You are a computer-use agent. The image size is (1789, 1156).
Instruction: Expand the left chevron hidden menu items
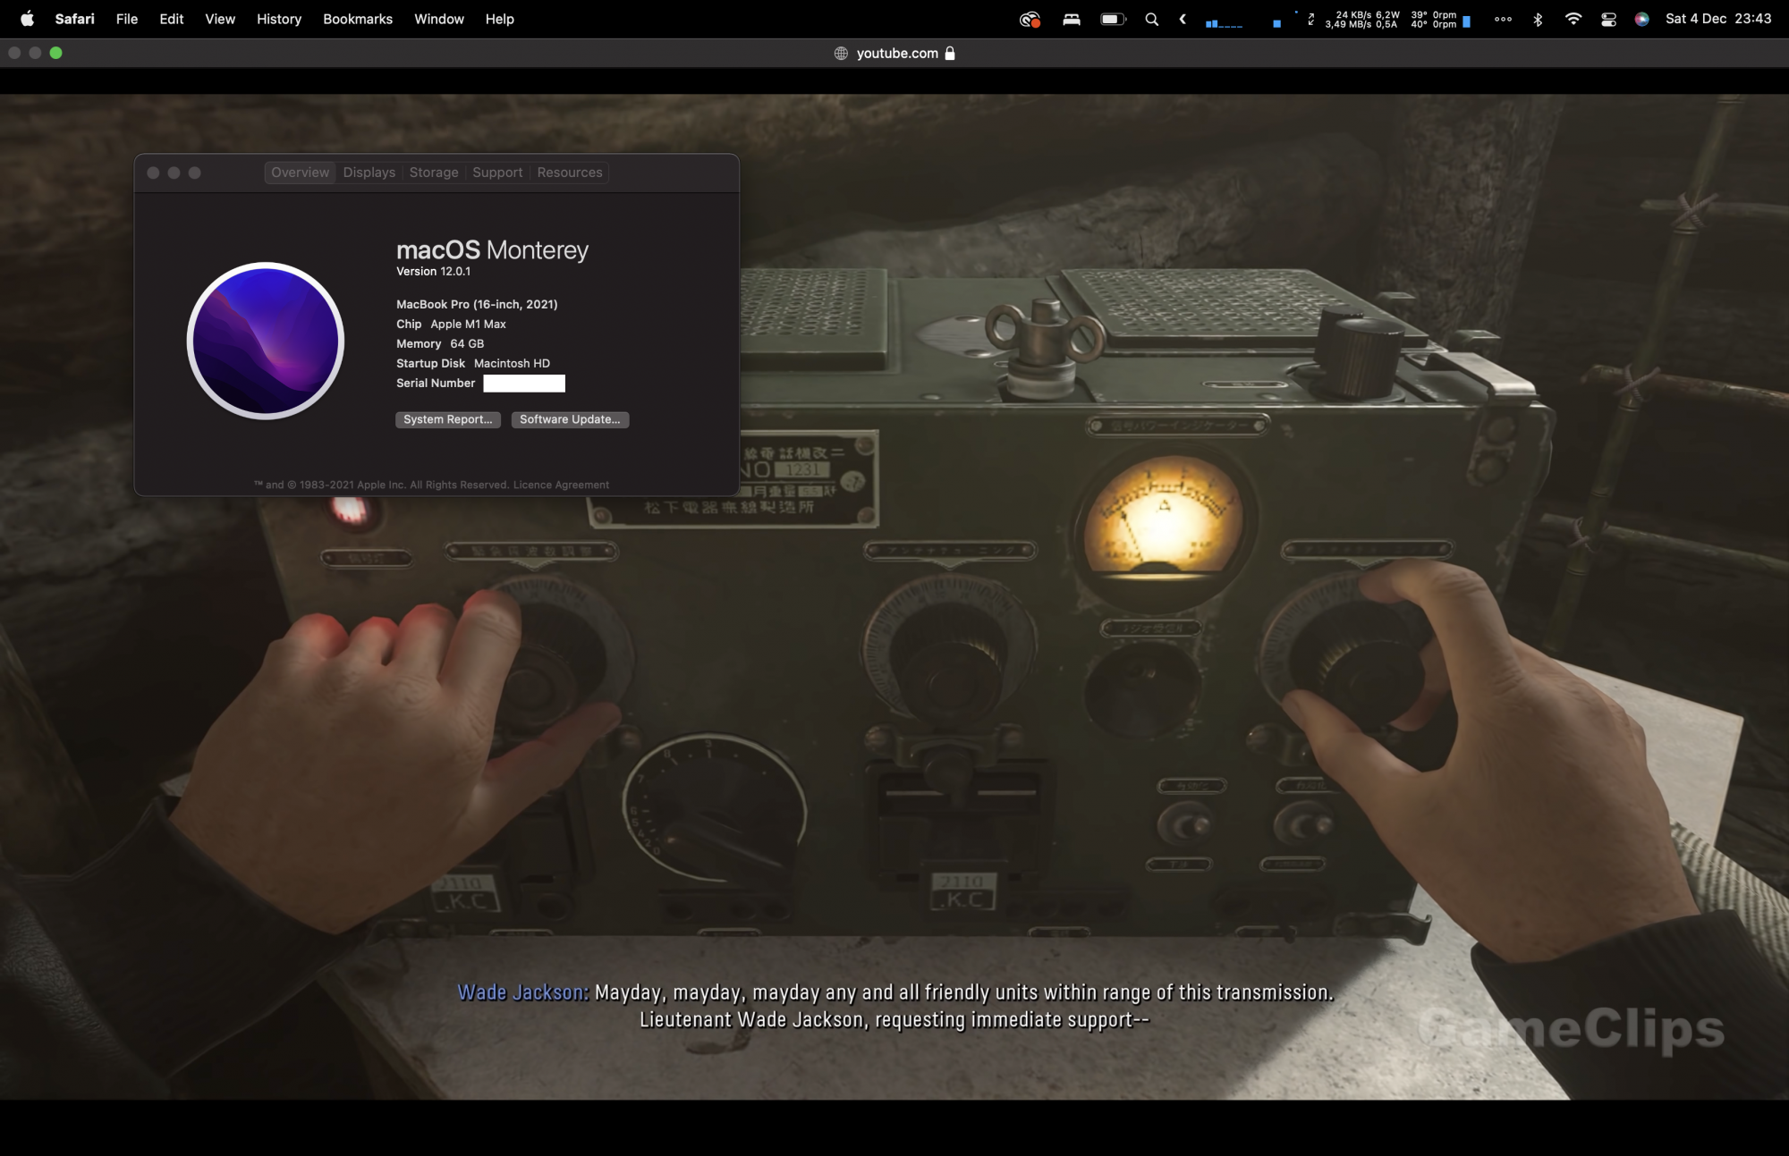click(1183, 19)
